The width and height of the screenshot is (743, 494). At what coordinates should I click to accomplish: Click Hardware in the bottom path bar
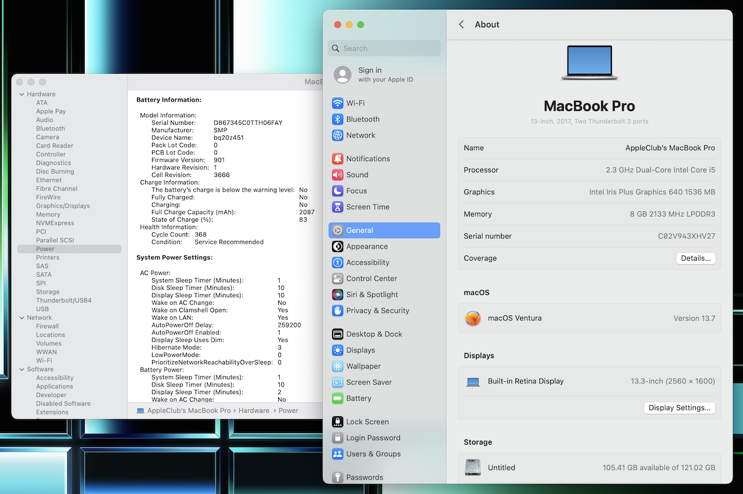click(254, 410)
